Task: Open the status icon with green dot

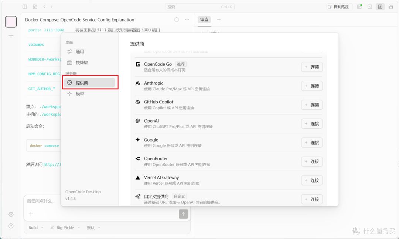Action: point(359,7)
